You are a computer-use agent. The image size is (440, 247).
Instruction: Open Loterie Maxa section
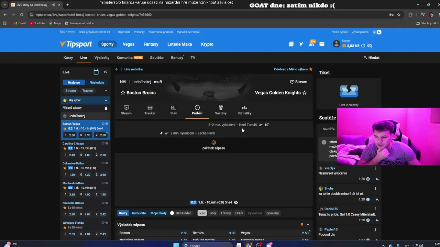pos(179,44)
